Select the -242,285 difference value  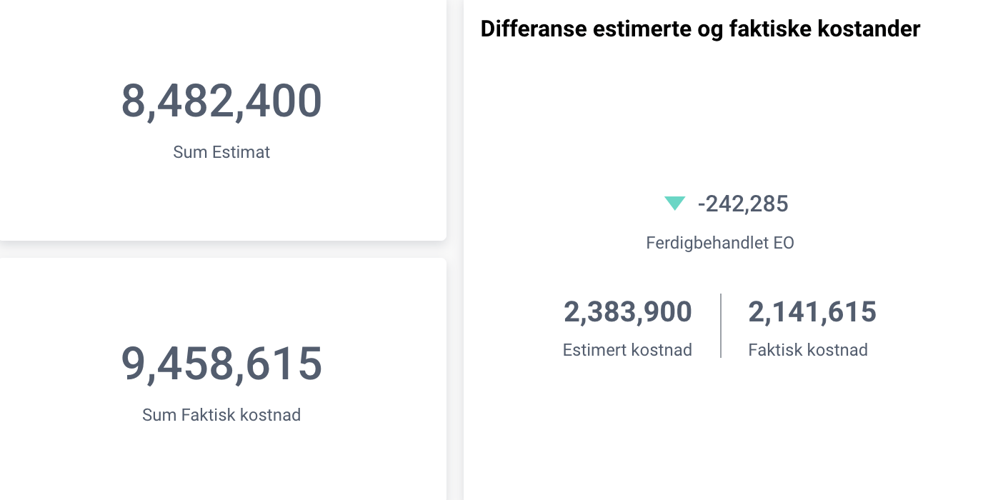click(x=743, y=204)
